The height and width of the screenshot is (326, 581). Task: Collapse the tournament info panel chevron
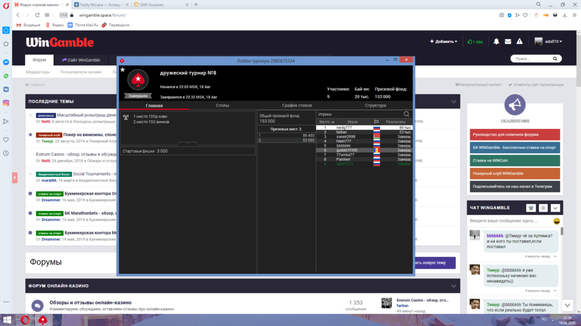187,143
